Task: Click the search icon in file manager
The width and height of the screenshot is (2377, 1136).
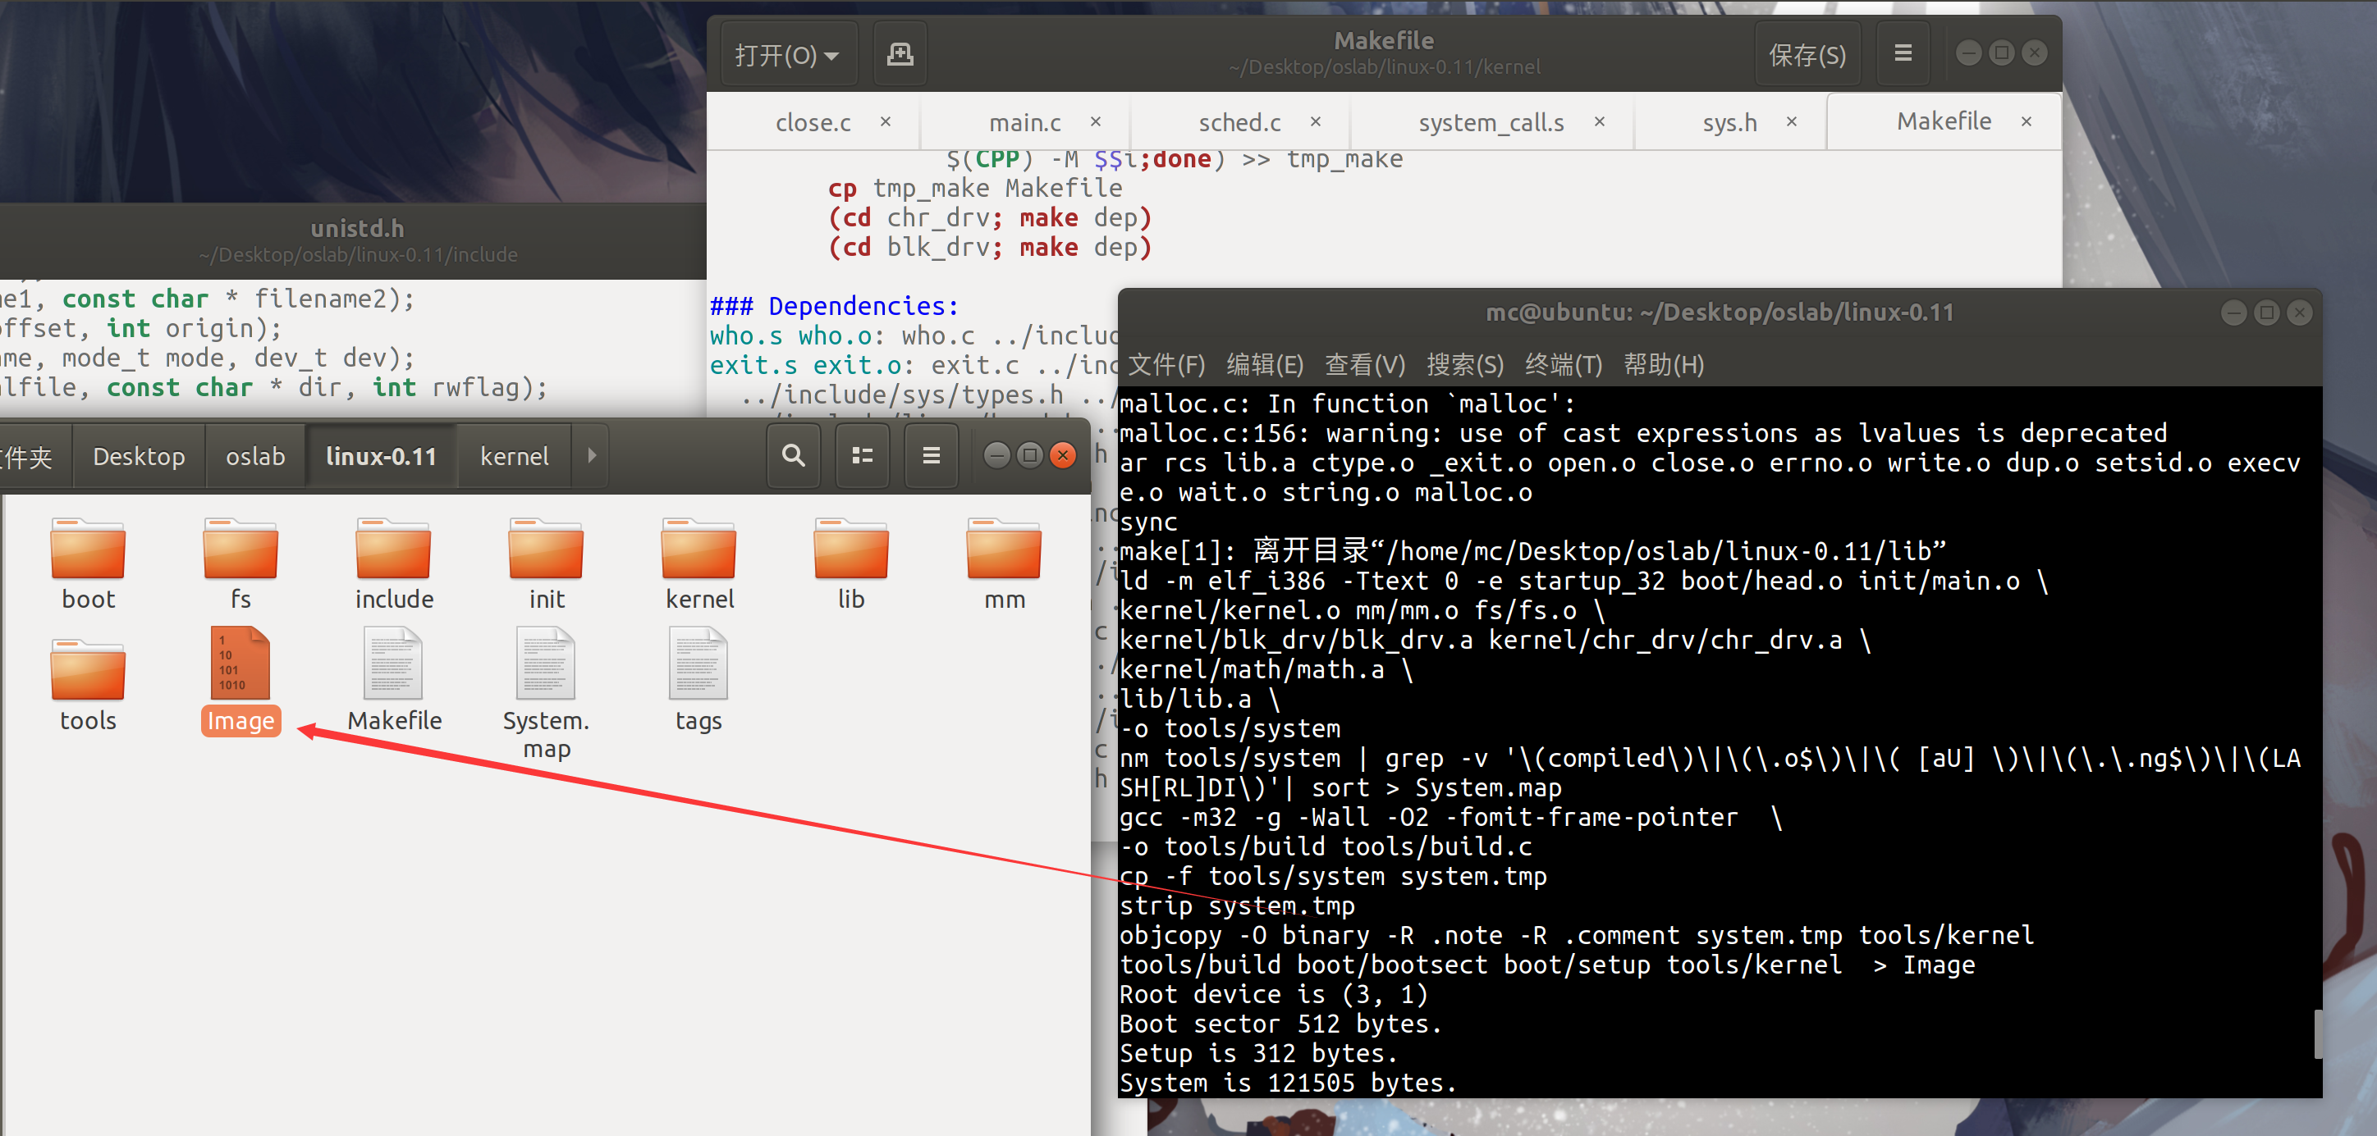Action: (793, 455)
